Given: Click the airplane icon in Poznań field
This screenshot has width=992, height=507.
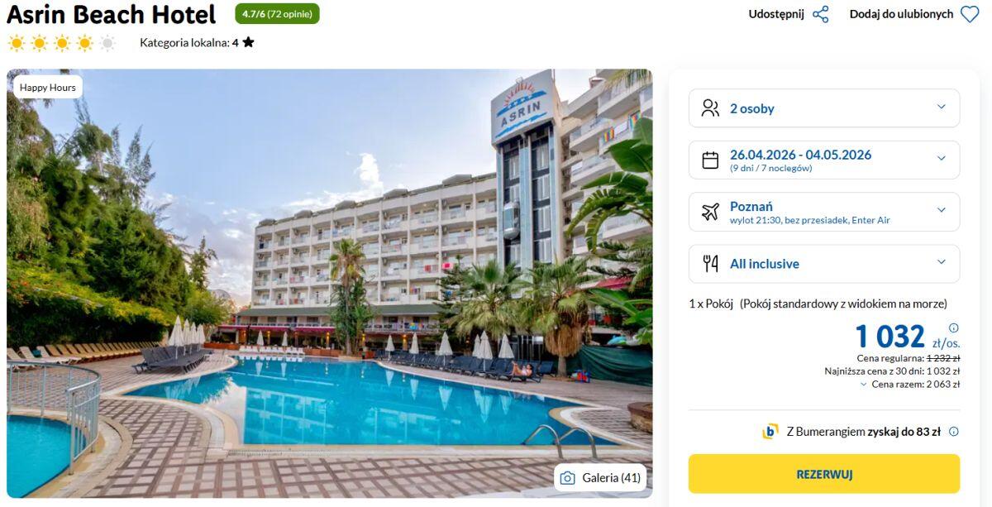Looking at the screenshot, I should (710, 212).
